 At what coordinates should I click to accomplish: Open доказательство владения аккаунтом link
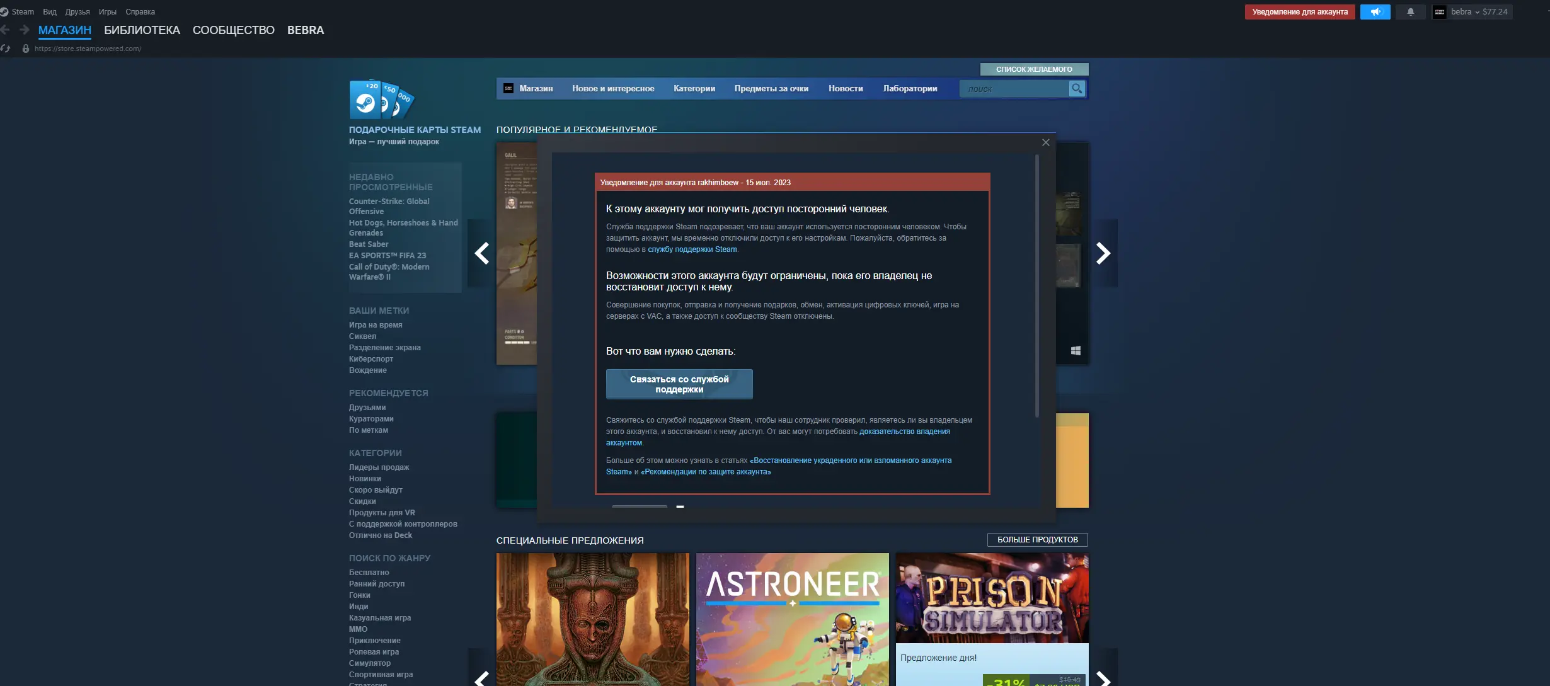[904, 432]
